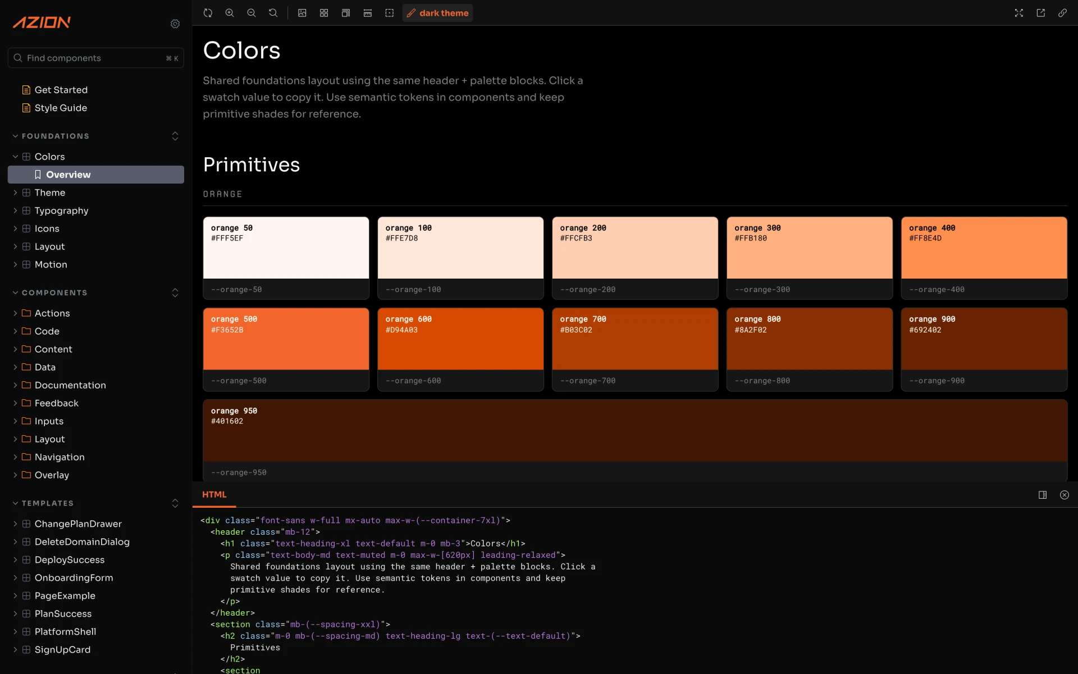Screen dimensions: 1078x674
Task: Click the stacked viewport layers icon
Action: (346, 13)
